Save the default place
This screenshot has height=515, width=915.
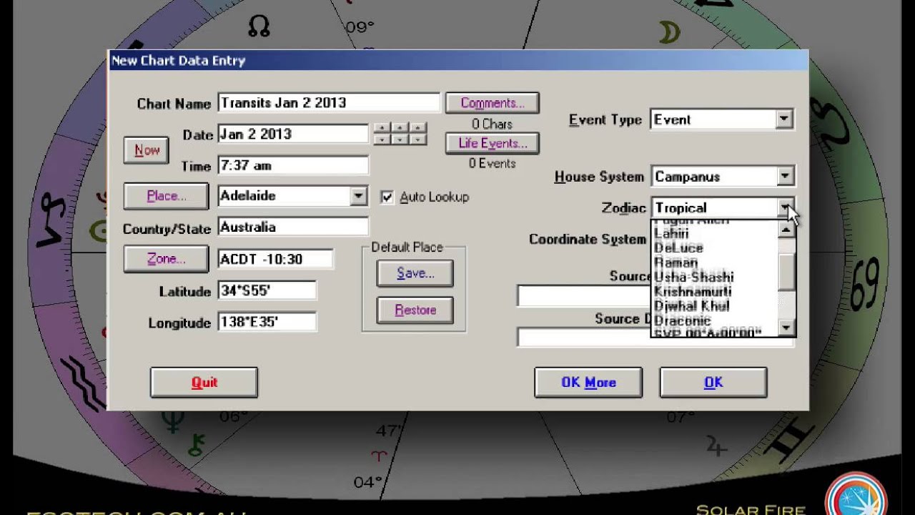coord(415,273)
